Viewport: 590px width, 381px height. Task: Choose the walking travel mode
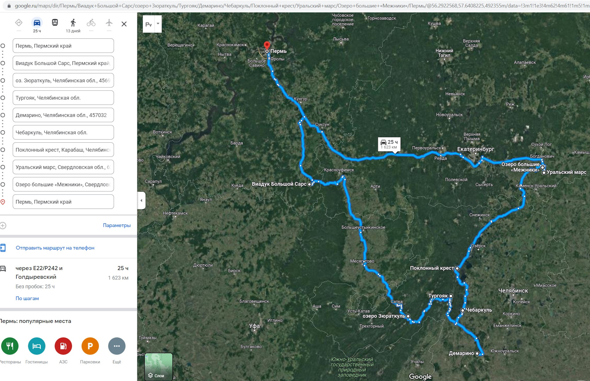coord(73,23)
